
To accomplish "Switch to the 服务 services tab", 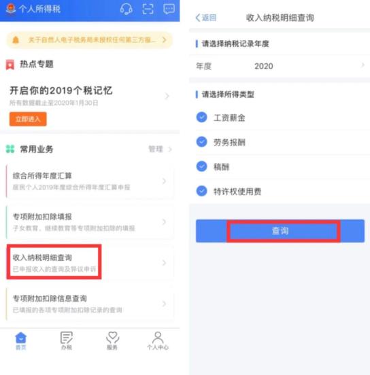I will click(x=112, y=340).
